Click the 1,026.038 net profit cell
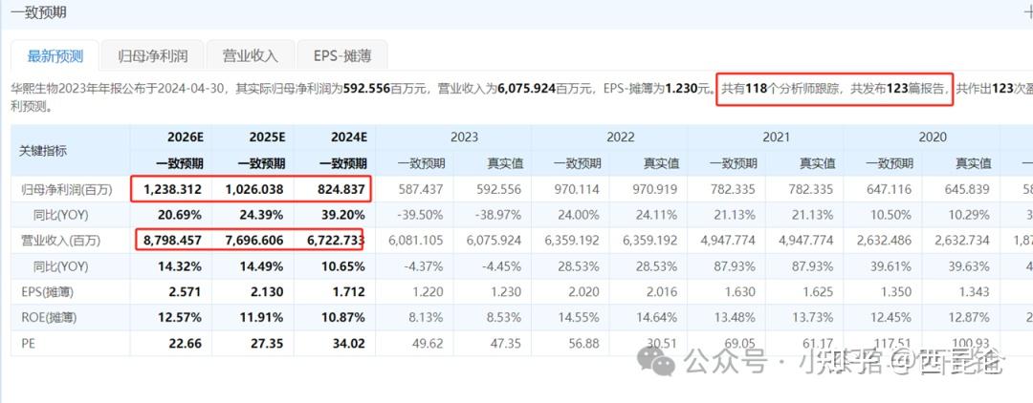This screenshot has width=1033, height=403. 254,189
